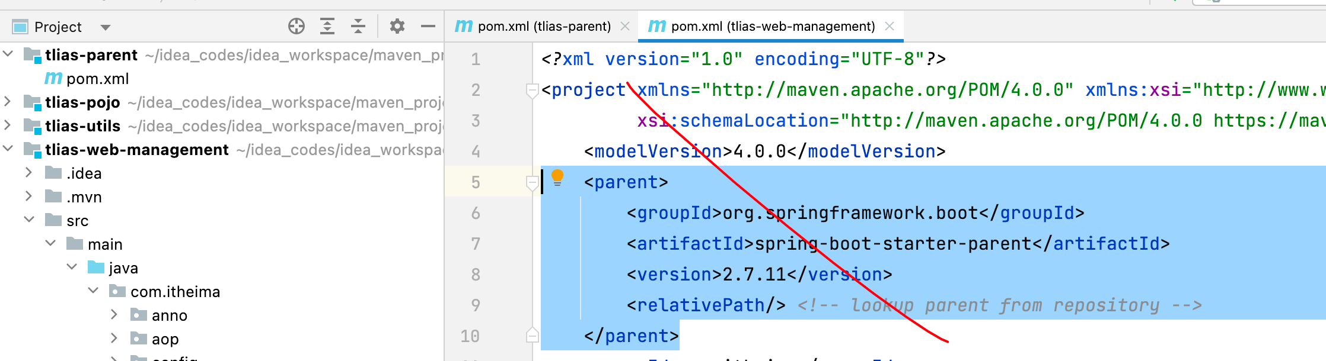
Task: Click the Expand All icon in Project panel
Action: tap(327, 26)
